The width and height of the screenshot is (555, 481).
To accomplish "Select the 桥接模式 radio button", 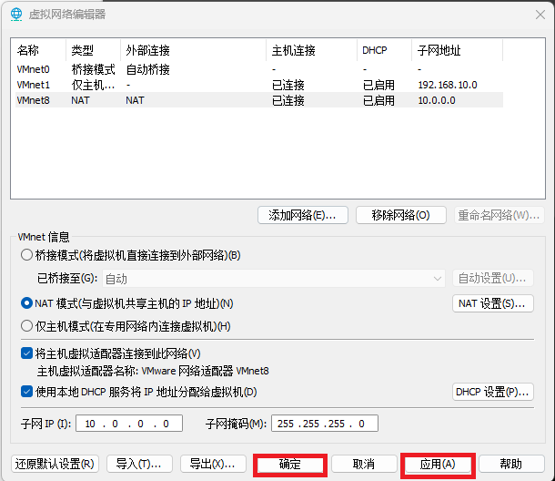I will click(27, 255).
